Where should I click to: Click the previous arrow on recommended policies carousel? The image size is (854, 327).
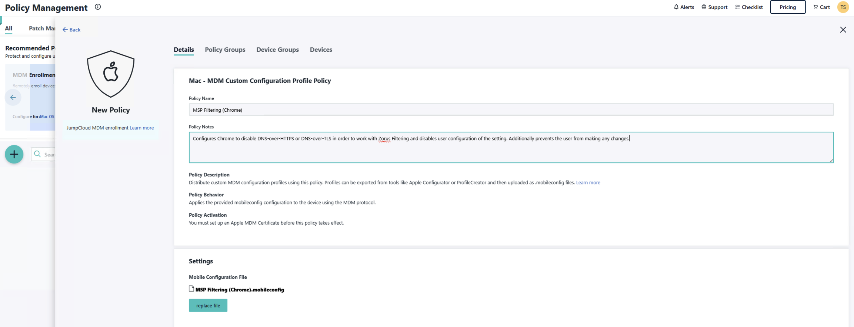click(x=13, y=97)
